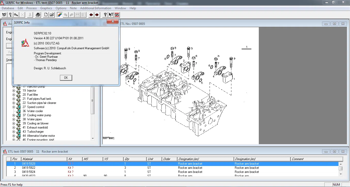This screenshot has height=187, width=350.
Task: Click the assembly tree scrollbar down arrow
Action: tap(93, 139)
